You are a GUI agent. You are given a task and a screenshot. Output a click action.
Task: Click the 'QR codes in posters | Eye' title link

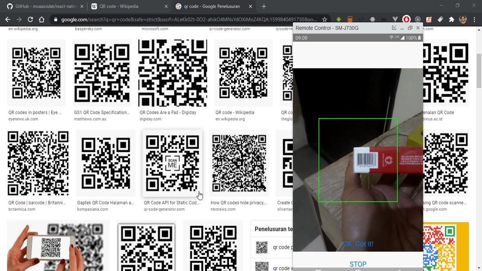[35, 113]
